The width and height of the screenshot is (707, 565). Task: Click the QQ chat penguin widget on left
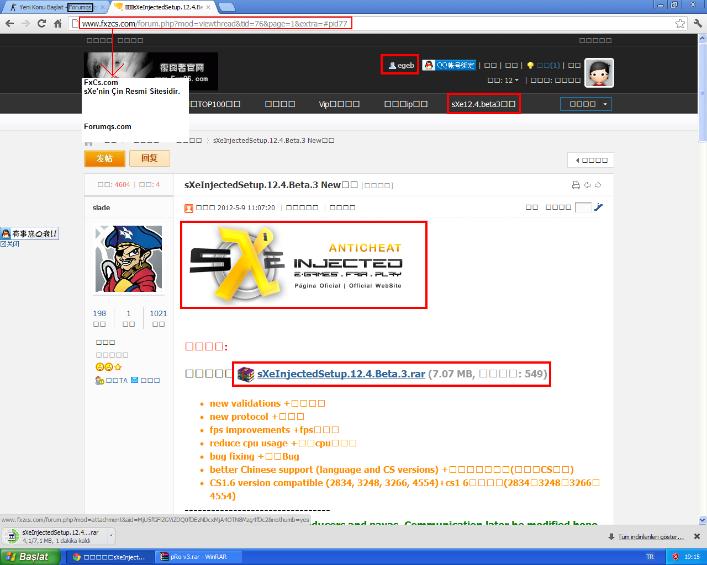click(29, 233)
